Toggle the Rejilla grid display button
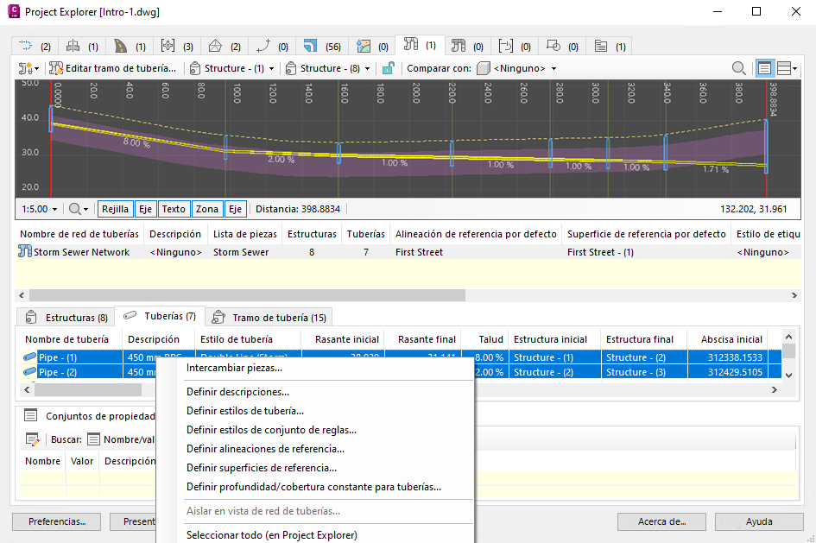The image size is (816, 543). click(x=115, y=209)
